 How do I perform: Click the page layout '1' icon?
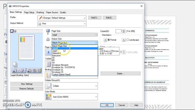pyautogui.click(x=48, y=52)
